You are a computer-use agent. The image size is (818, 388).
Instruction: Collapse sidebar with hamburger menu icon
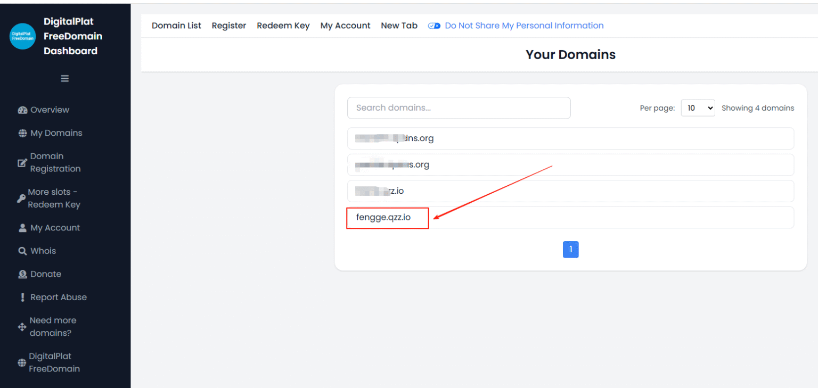(x=65, y=79)
